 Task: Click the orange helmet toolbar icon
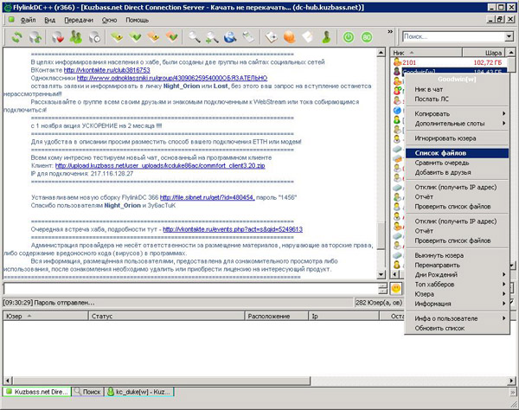click(289, 37)
